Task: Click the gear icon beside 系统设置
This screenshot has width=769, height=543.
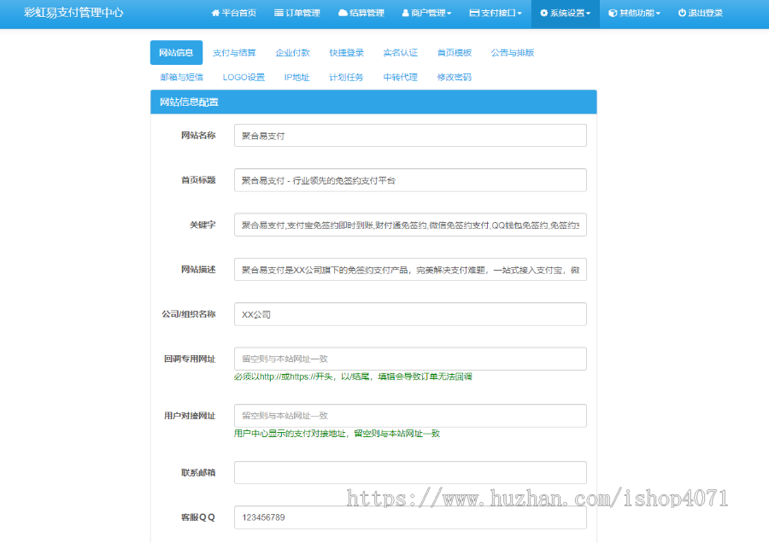Action: [x=543, y=14]
